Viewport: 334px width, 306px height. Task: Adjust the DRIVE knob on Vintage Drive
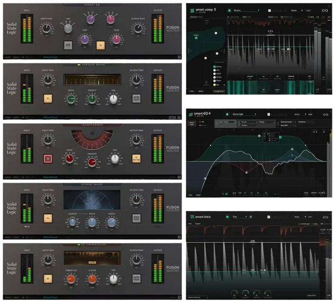(x=72, y=98)
